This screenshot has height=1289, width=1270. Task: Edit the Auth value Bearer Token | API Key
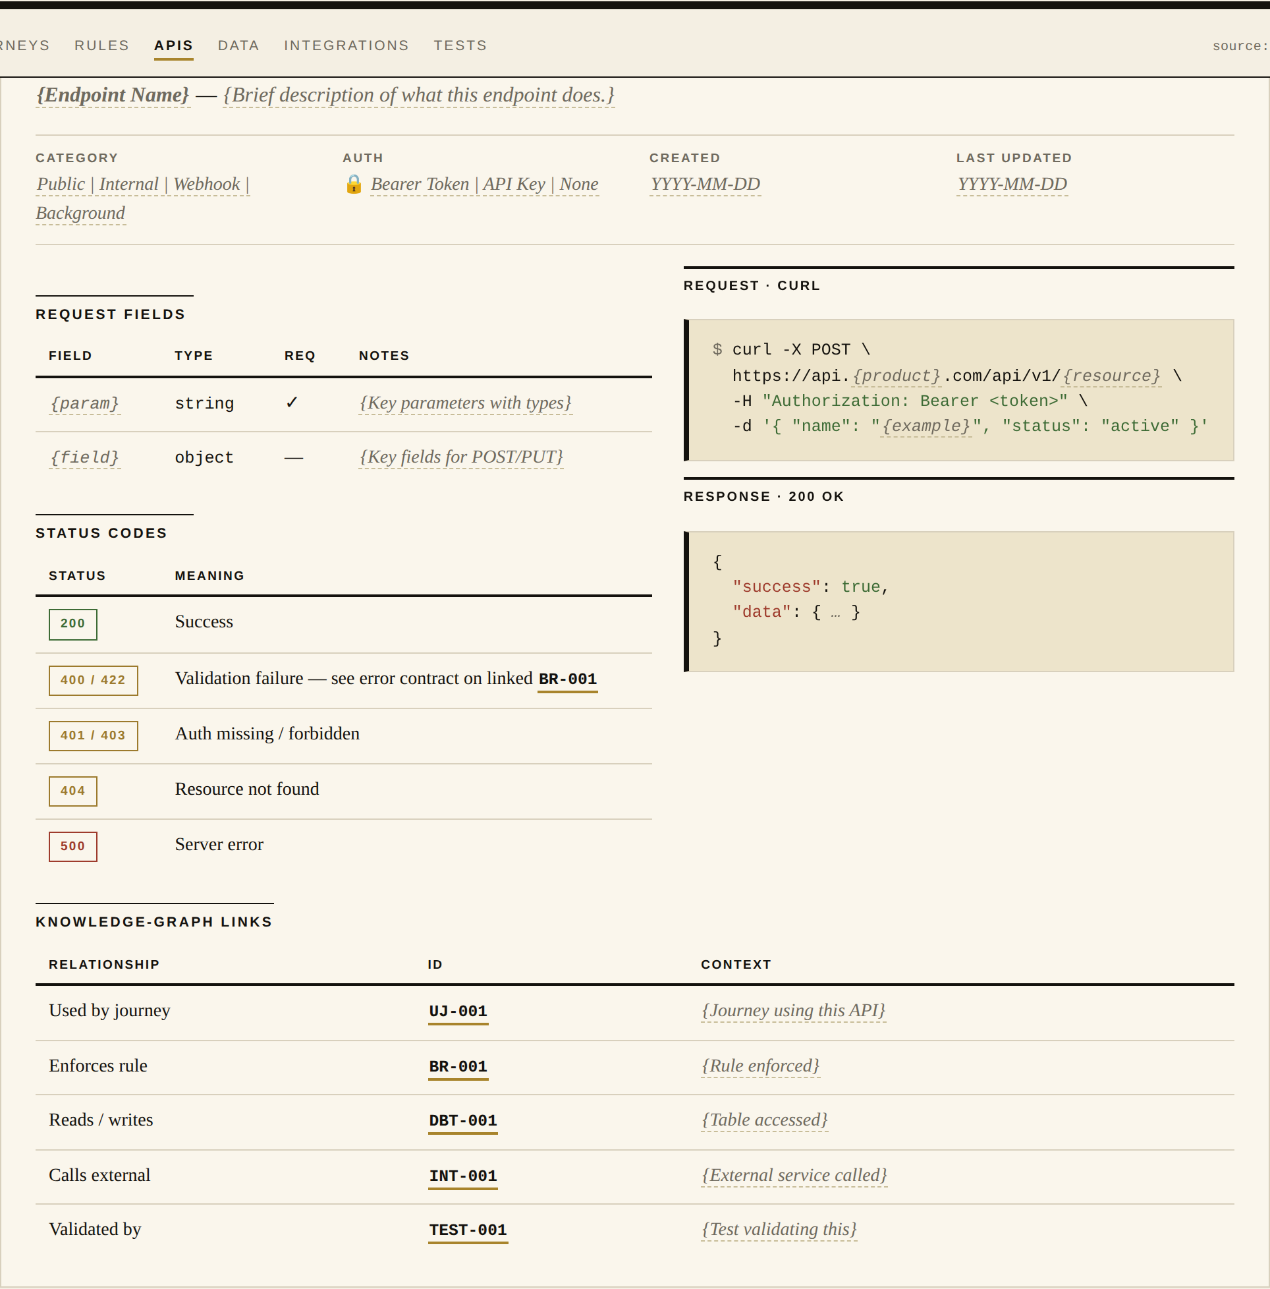pos(484,184)
